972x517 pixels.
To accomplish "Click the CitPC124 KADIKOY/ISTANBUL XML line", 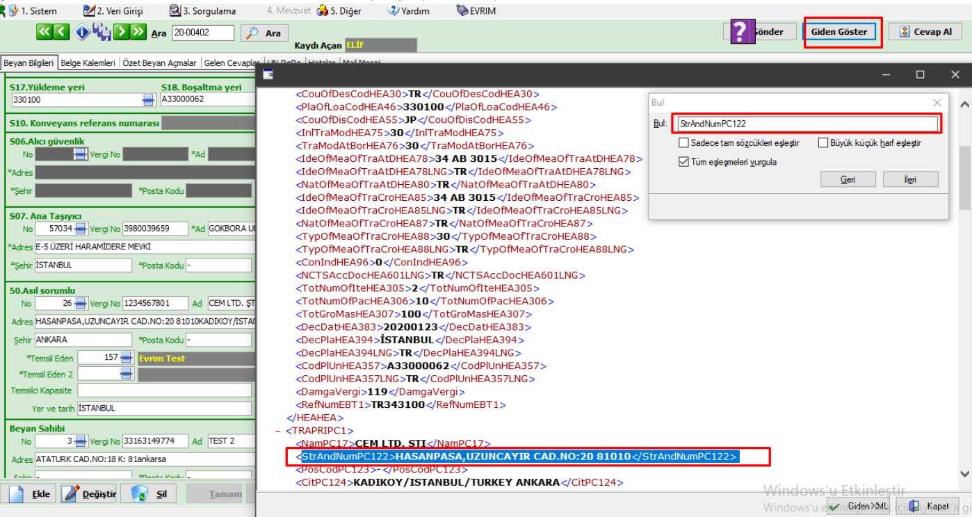I will click(460, 482).
